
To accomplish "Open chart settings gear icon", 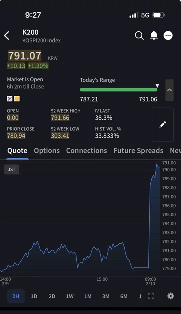I will click(x=171, y=296).
